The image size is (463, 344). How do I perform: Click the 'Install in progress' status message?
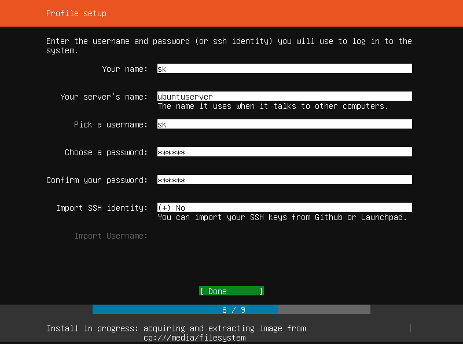click(177, 333)
